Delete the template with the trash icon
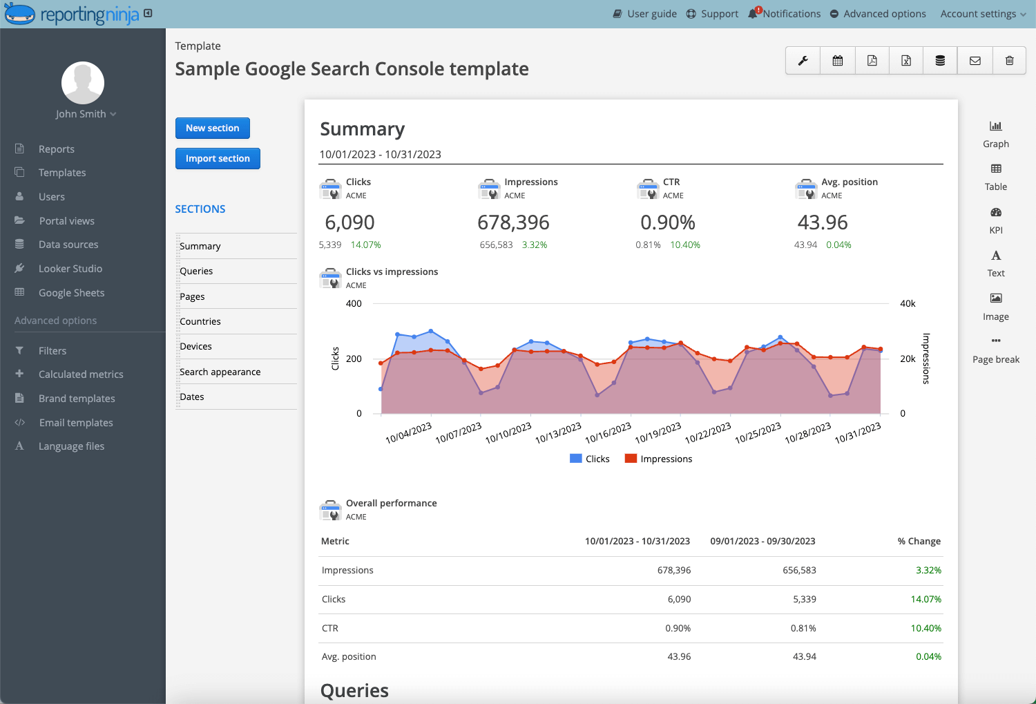 1009,60
